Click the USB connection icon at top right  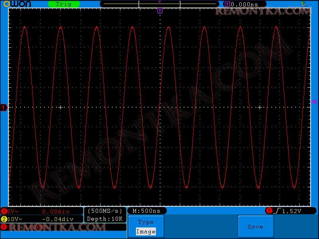(x=303, y=4)
